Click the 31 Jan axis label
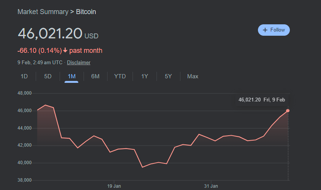The width and height of the screenshot is (321, 190). (x=211, y=186)
